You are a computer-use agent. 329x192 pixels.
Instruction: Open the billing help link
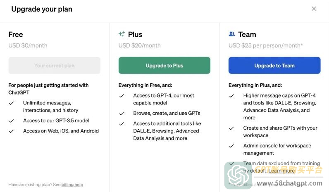point(72,185)
